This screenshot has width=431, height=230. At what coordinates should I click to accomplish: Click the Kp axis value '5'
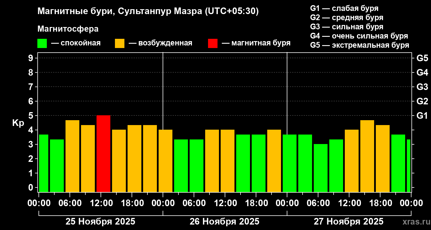31,116
